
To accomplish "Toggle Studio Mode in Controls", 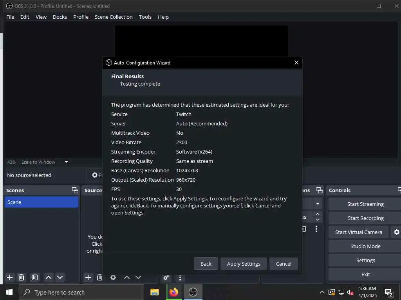I will point(365,246).
